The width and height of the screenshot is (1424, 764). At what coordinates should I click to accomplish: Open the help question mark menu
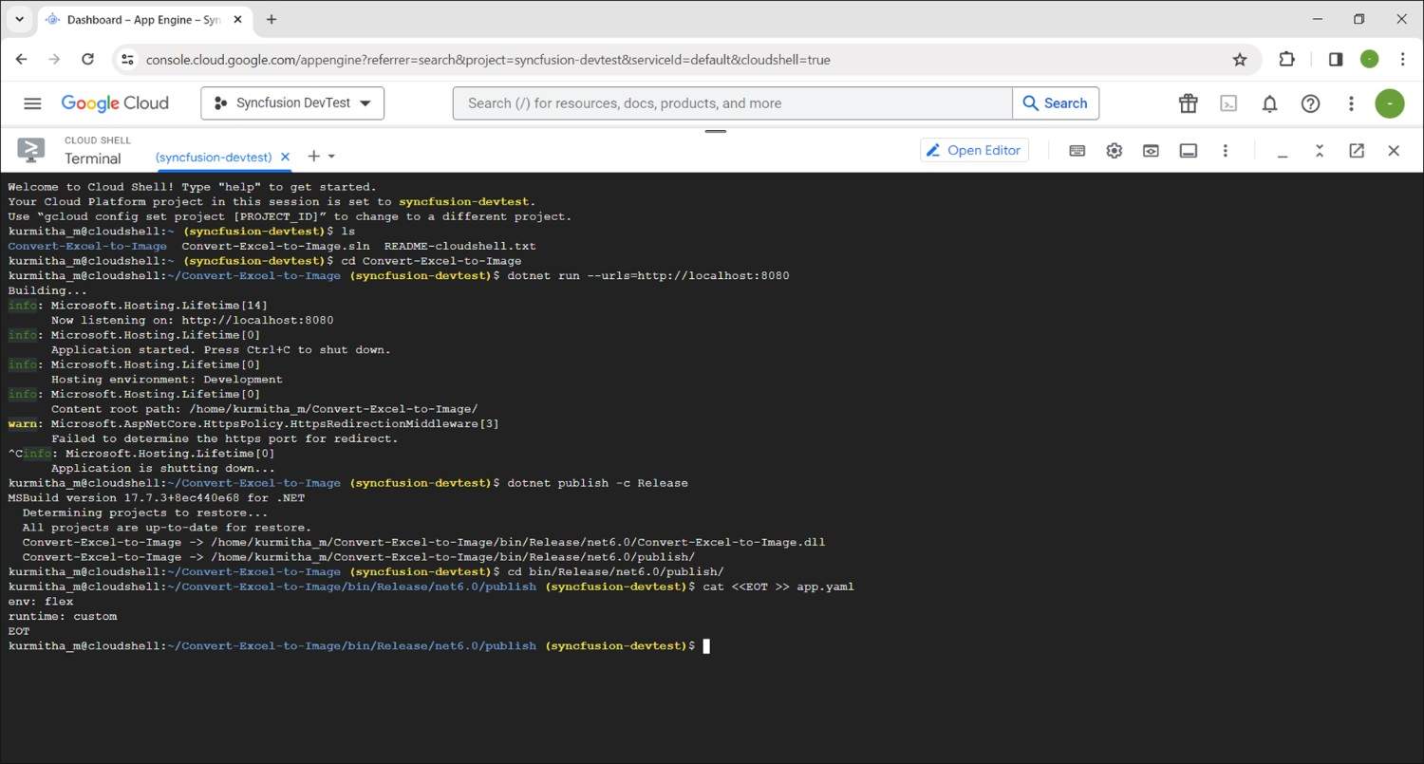[1310, 103]
